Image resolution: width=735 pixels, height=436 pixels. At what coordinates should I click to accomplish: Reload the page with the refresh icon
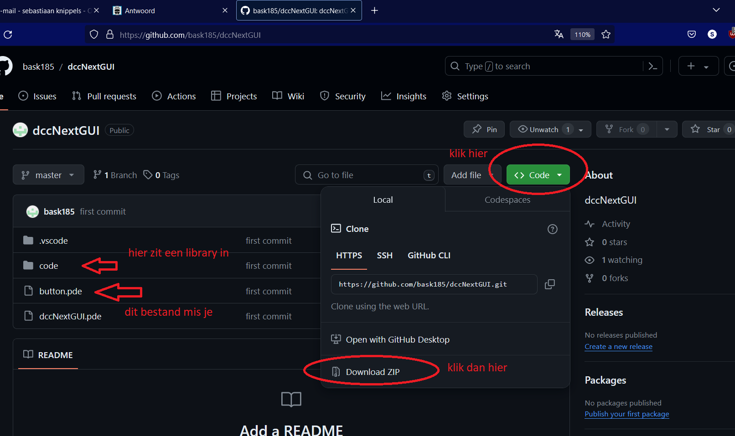coord(8,35)
